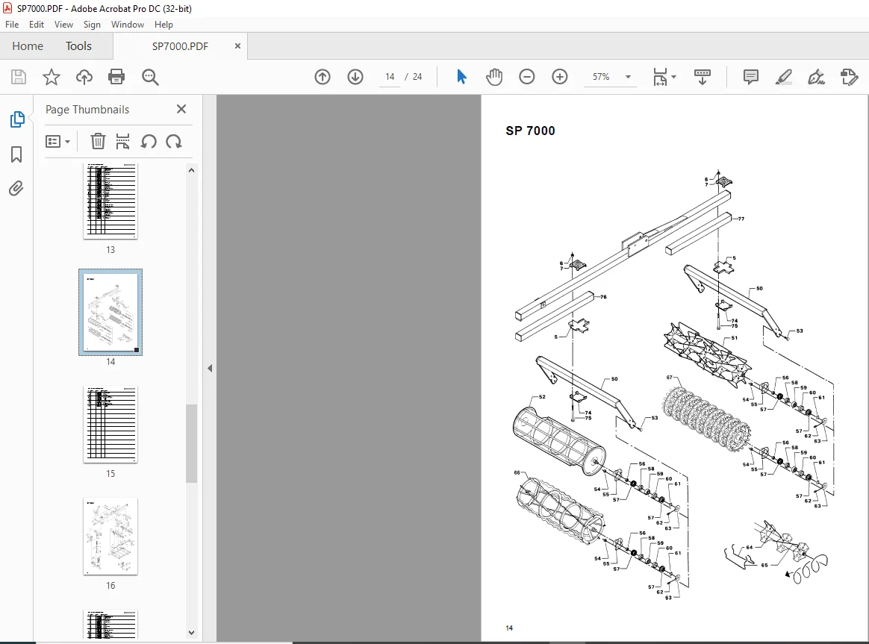Screen dimensions: 869x644
Task: Go to next page arrow
Action: tap(355, 77)
